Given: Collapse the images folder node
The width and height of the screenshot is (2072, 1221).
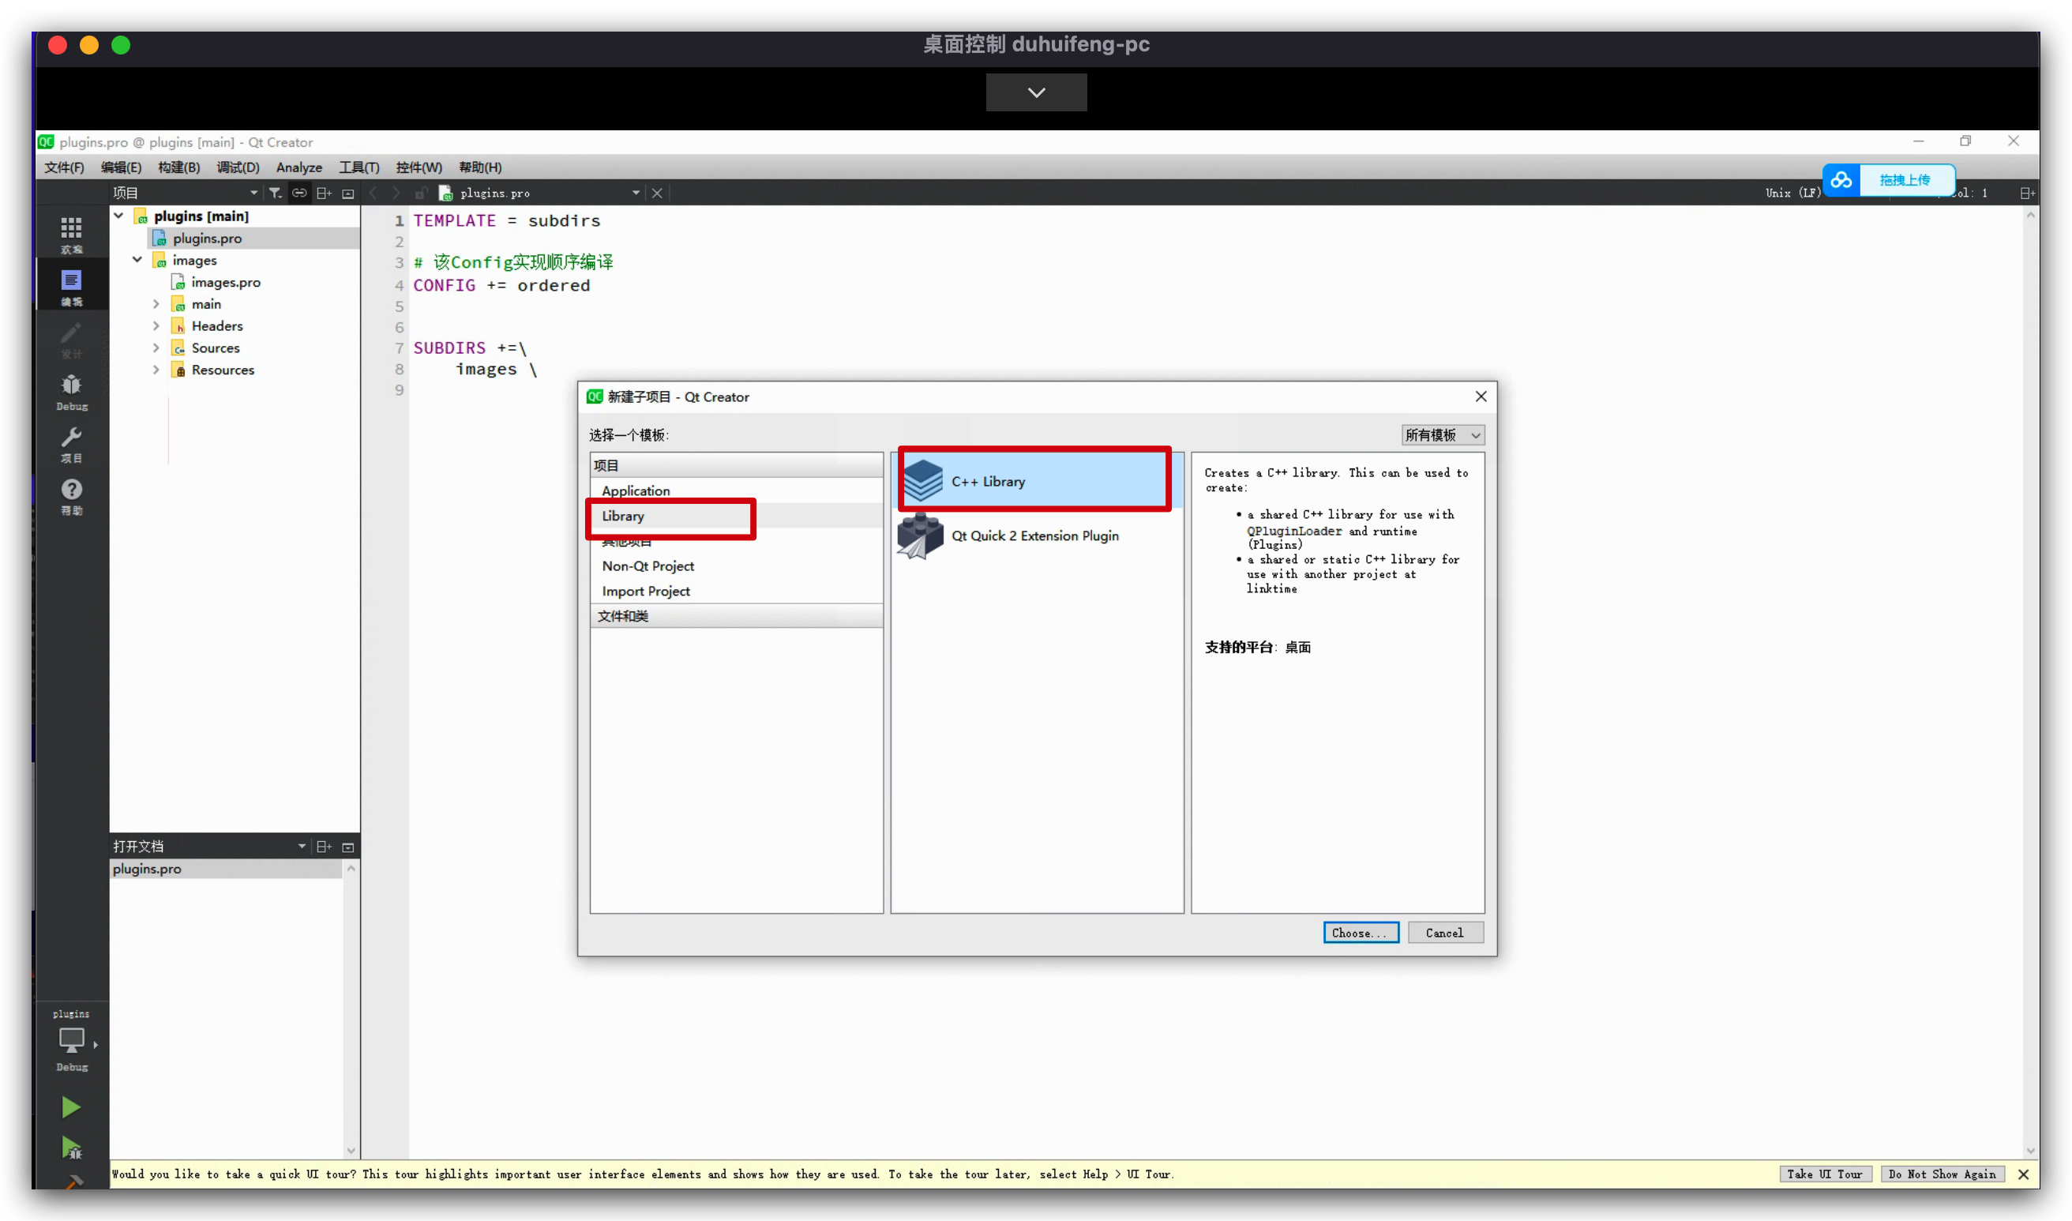Looking at the screenshot, I should pos(137,260).
